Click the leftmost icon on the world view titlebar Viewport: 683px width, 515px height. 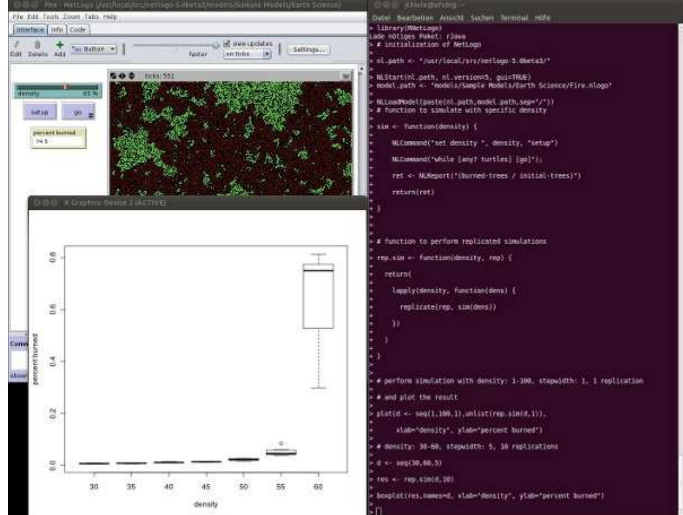click(114, 75)
